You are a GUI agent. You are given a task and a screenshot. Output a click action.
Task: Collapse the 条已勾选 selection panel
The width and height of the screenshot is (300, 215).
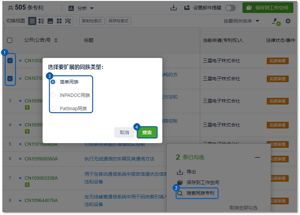[257, 157]
